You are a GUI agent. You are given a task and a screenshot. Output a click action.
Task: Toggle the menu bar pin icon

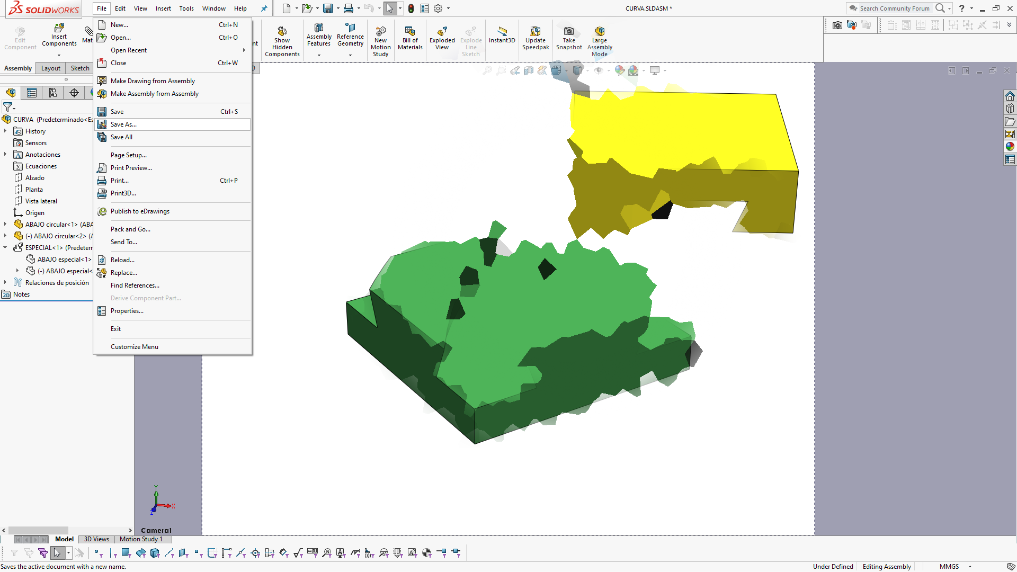[x=264, y=8]
